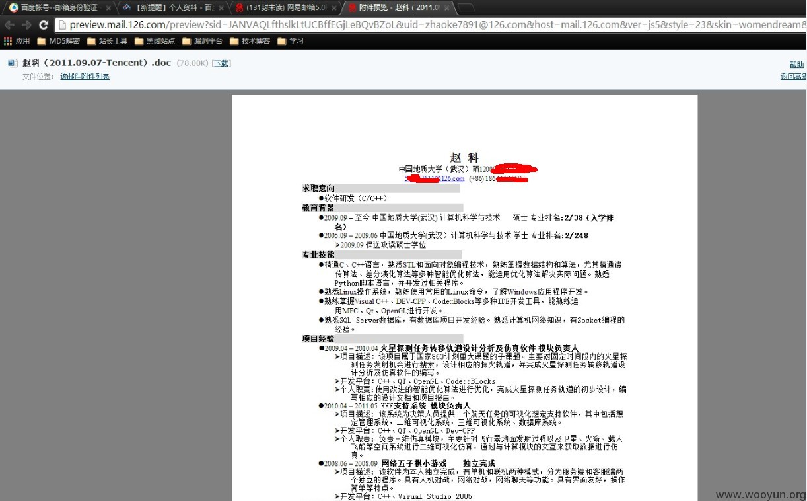
Task: Reload the page with refresh icon
Action: point(44,25)
